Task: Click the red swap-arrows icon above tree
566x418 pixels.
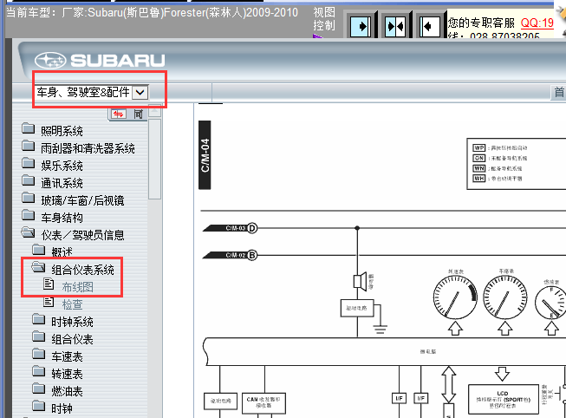Action: 118,114
